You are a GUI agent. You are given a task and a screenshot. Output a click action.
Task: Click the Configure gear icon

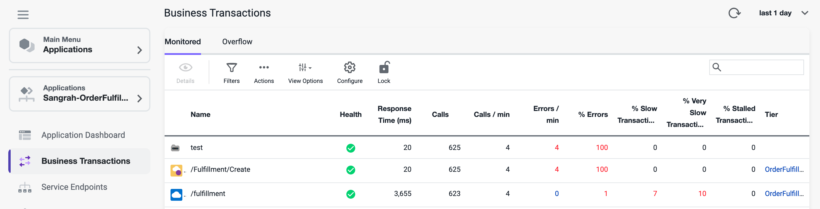click(350, 67)
